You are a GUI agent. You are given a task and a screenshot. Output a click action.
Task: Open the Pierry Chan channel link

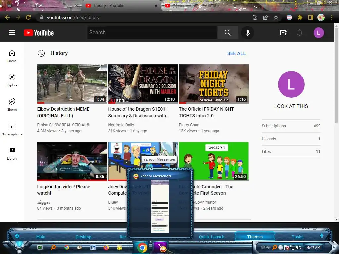click(189, 125)
